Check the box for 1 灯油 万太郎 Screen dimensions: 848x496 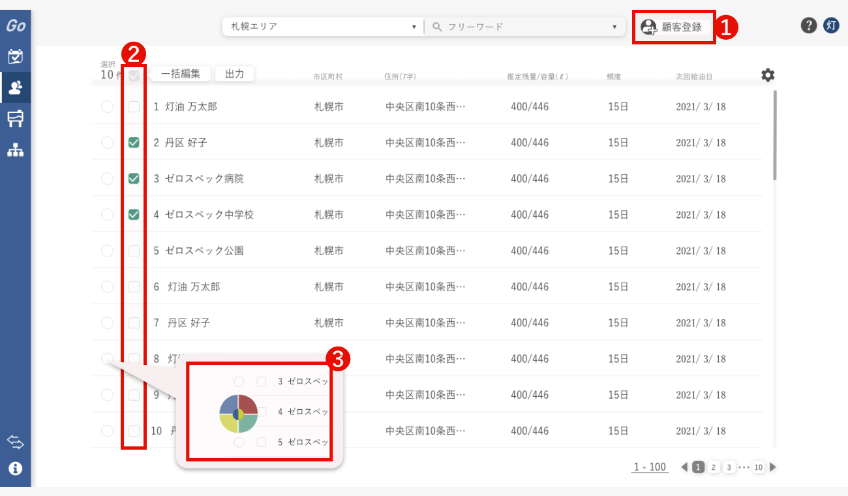click(134, 106)
